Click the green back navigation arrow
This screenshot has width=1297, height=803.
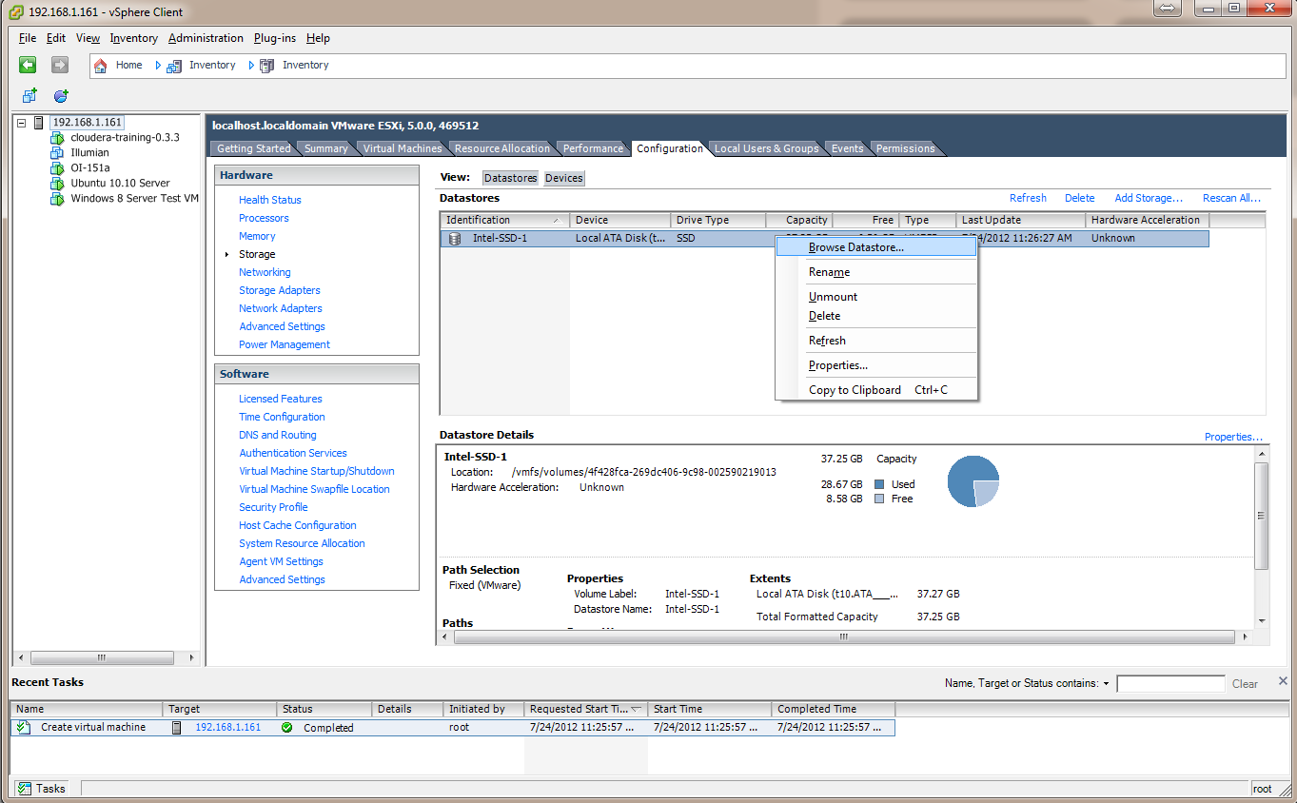[28, 65]
